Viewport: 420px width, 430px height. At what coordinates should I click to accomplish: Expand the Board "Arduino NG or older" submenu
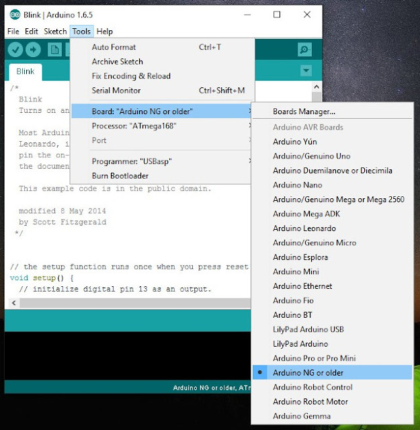(162, 111)
